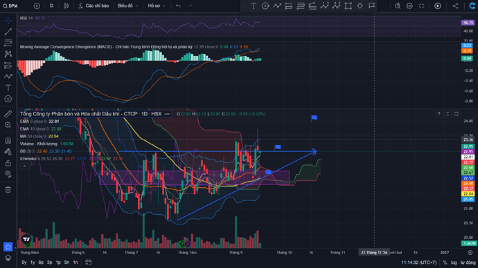478x268 pixels.
Task: Select the rectangle shape tool in favorites toolbar
Action: (x=348, y=6)
